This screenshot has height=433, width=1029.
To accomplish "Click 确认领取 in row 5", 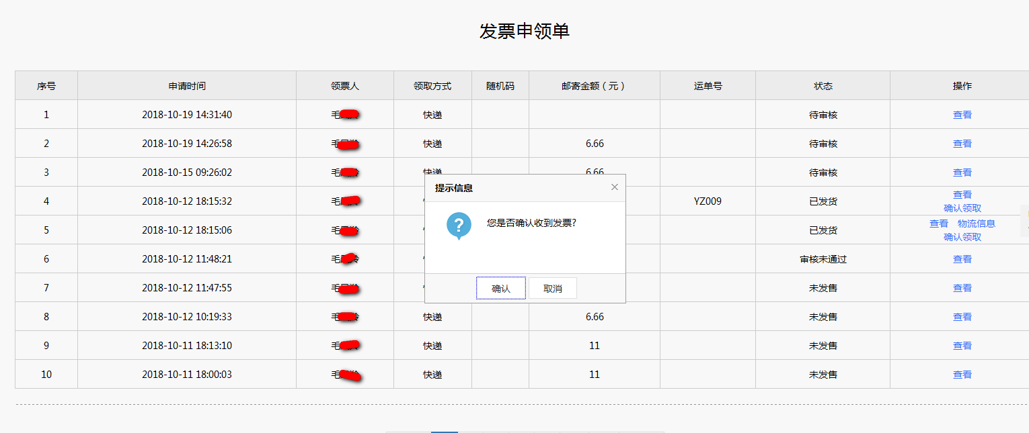I will [x=962, y=237].
